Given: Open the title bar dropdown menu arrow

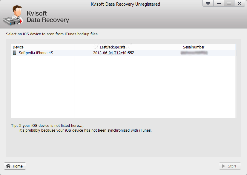Looking at the screenshot, I should (x=208, y=4).
